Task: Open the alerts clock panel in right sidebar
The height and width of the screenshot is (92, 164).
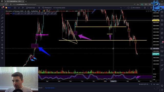Action: [162, 16]
